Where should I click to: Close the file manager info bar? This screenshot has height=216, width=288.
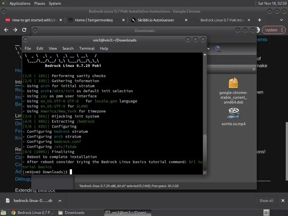[254, 69]
